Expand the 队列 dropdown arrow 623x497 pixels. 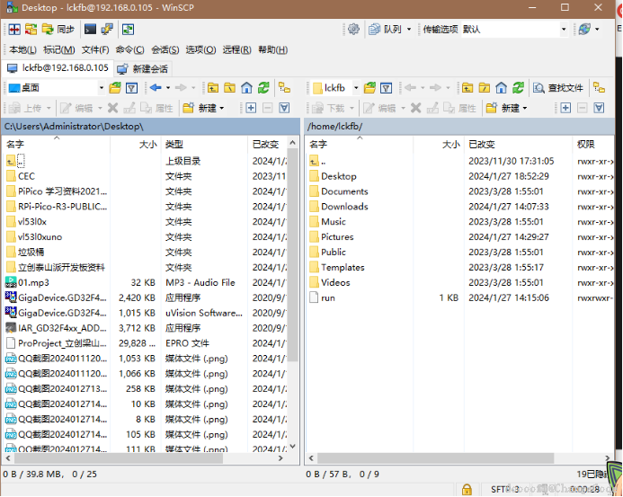click(x=409, y=30)
